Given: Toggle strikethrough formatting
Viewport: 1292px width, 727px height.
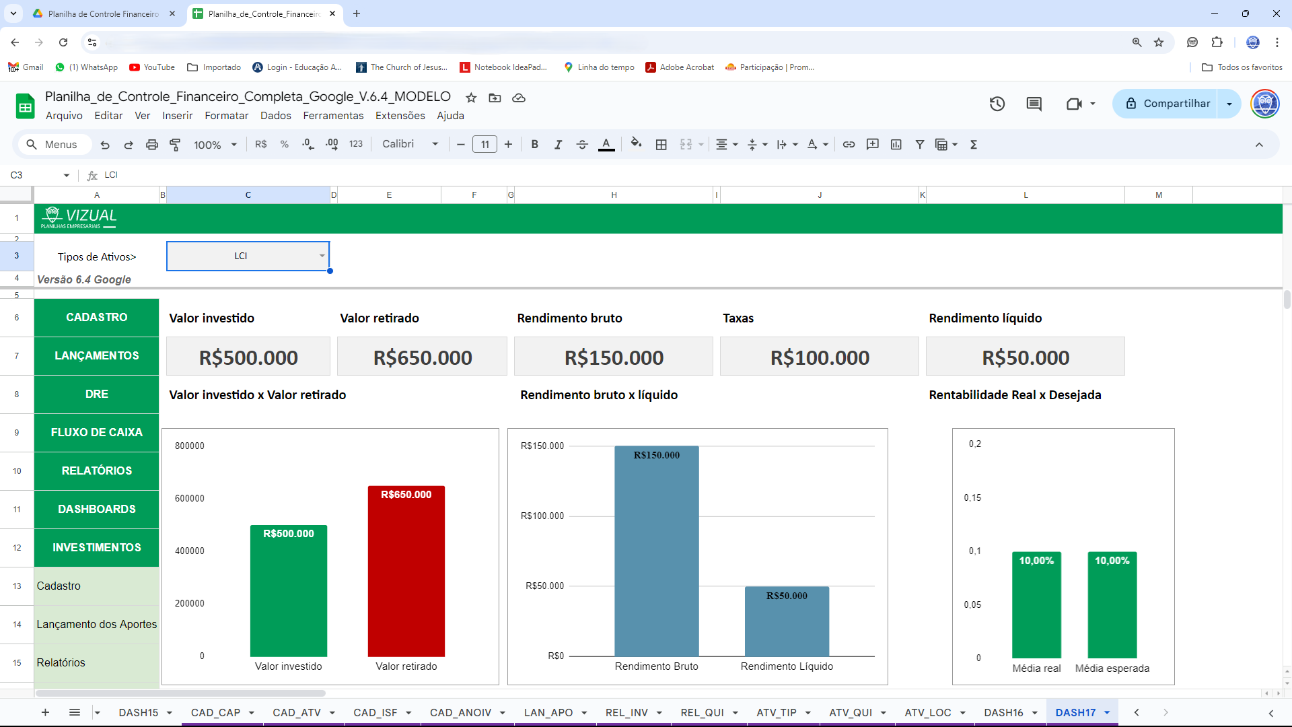Looking at the screenshot, I should 582,144.
